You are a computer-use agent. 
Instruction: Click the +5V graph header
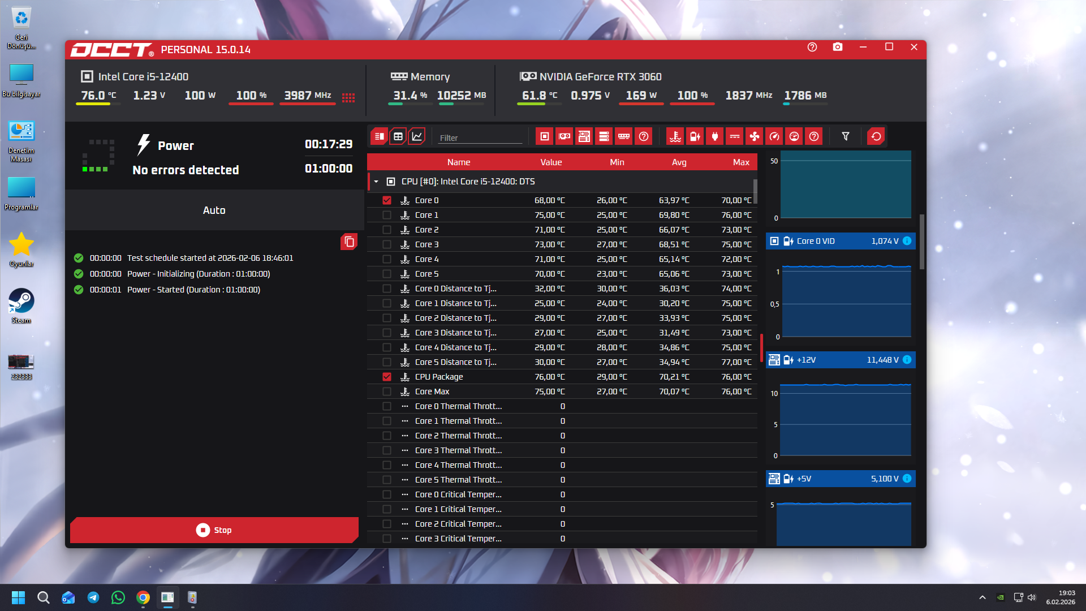tap(841, 479)
